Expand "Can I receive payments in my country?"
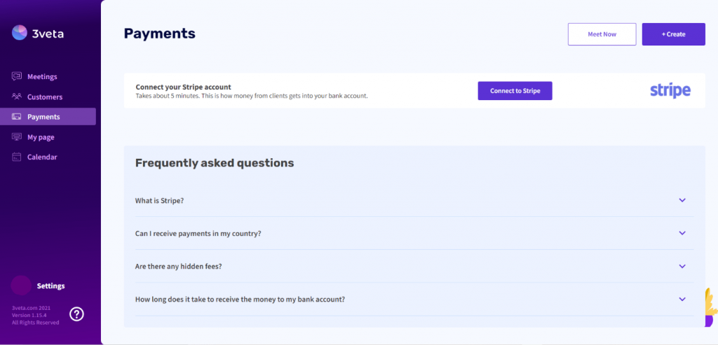This screenshot has width=718, height=345. [682, 233]
